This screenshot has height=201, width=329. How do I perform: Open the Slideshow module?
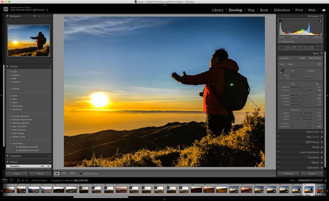pyautogui.click(x=282, y=10)
